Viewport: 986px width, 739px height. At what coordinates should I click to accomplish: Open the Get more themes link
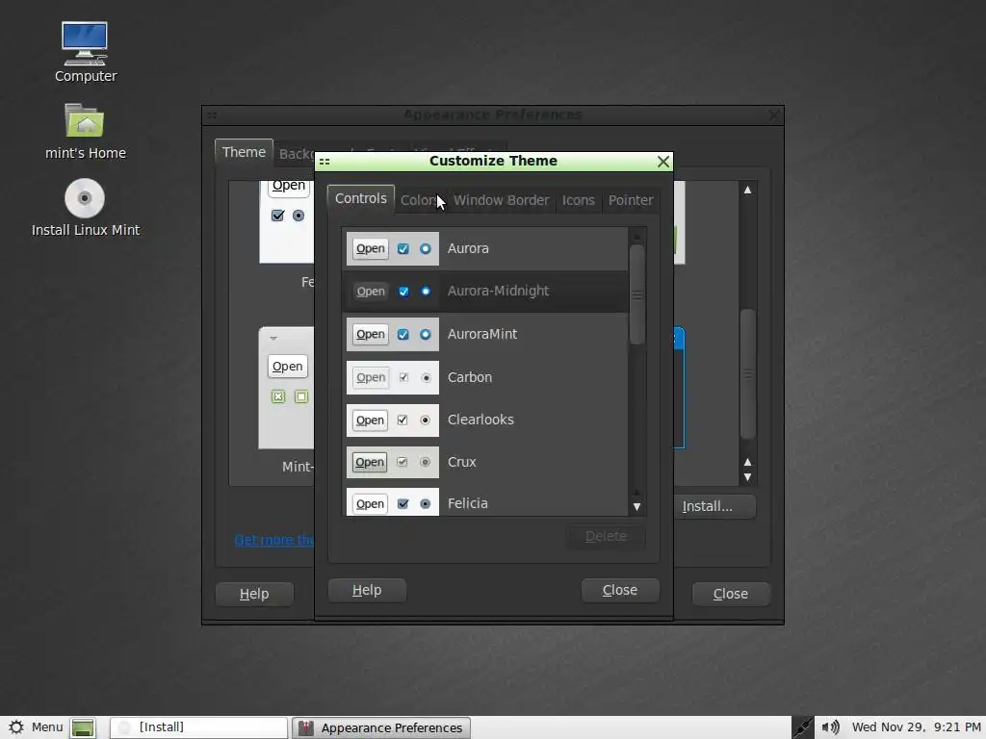274,540
